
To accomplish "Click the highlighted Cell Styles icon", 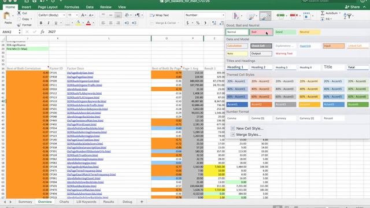I will point(265,16).
